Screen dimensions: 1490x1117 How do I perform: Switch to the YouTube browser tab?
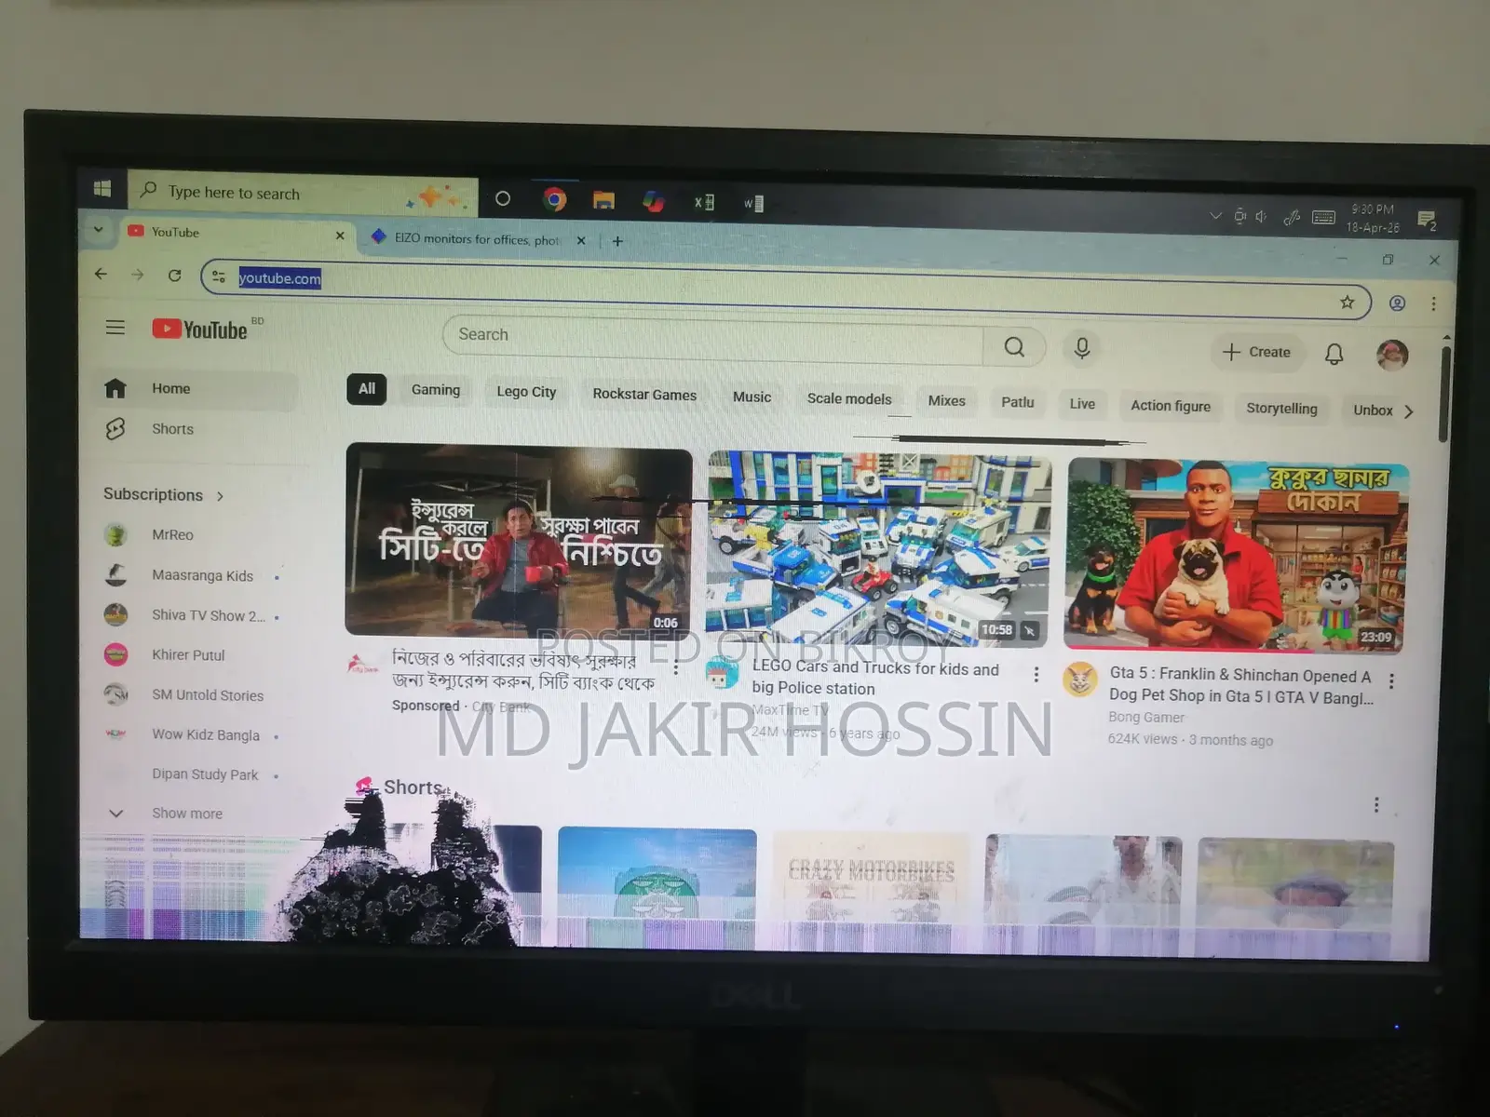(x=236, y=233)
